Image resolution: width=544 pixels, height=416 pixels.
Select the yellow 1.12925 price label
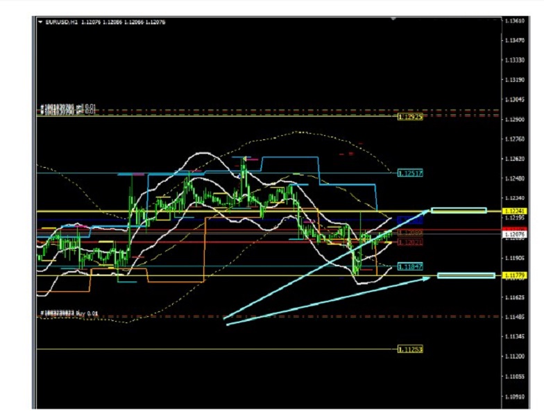point(410,117)
